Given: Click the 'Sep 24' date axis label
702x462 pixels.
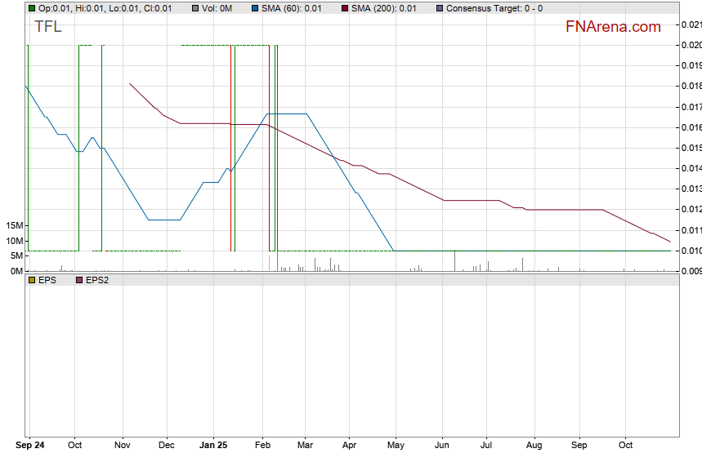Looking at the screenshot, I should (x=30, y=446).
